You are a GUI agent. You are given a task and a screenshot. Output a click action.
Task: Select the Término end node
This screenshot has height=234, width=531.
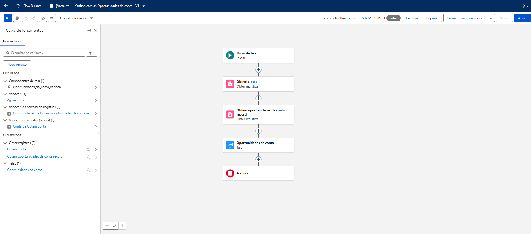[x=259, y=173]
